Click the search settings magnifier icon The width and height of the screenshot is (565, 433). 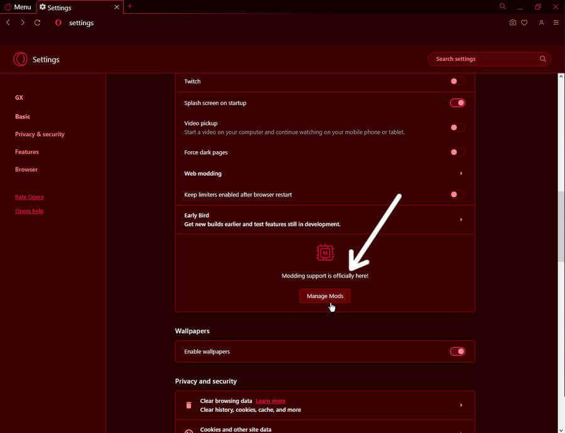[x=542, y=59]
